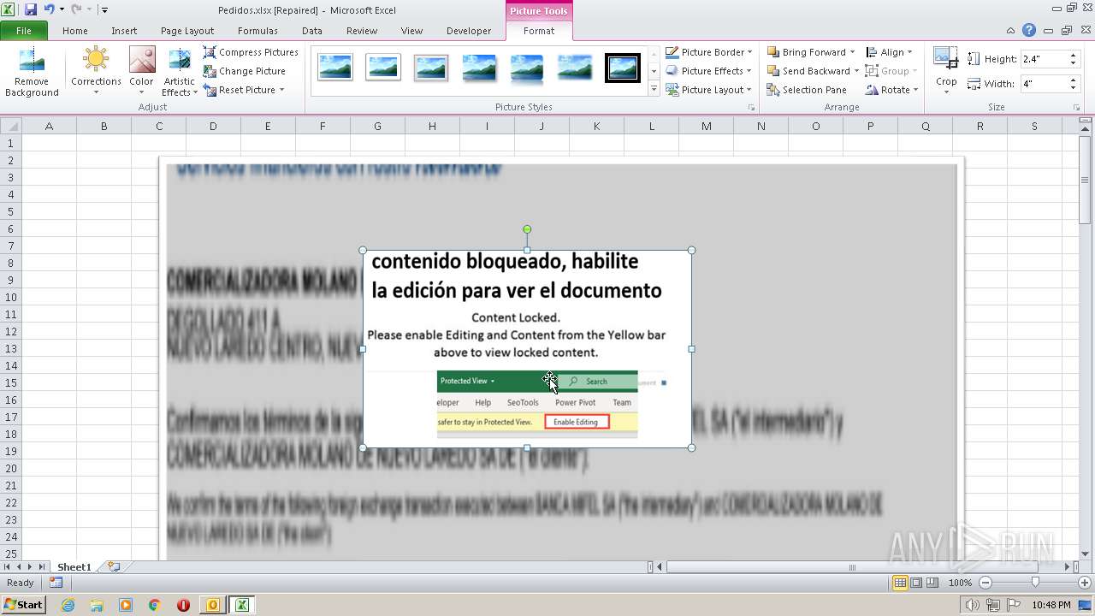Click the zoom in plus button
The height and width of the screenshot is (616, 1095).
click(1084, 583)
